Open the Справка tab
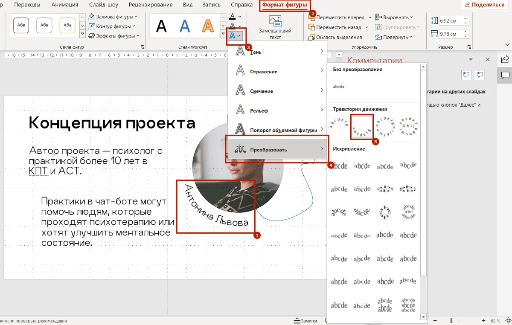512x325 pixels. pyautogui.click(x=241, y=5)
